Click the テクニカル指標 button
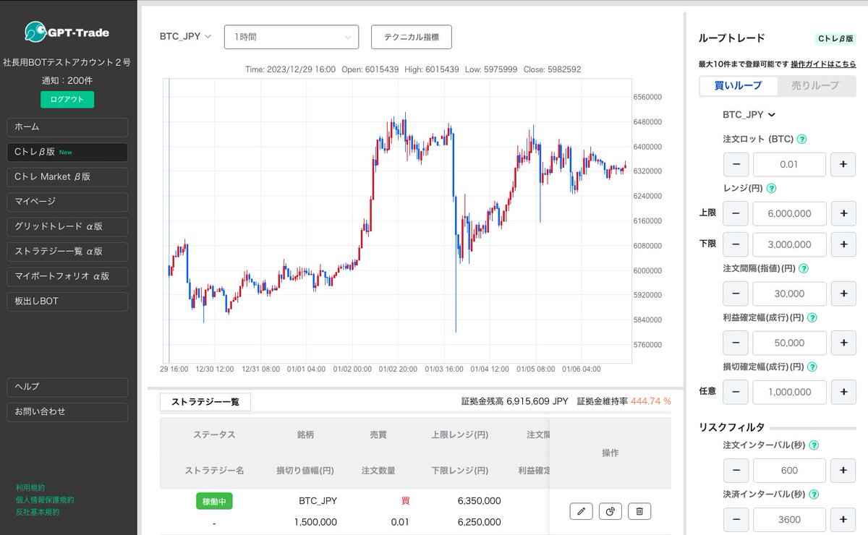Viewport: 868px width, 535px height. 411,36
